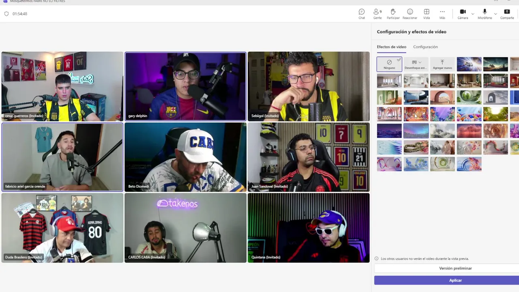Choose the dark landscape house background

point(495,64)
